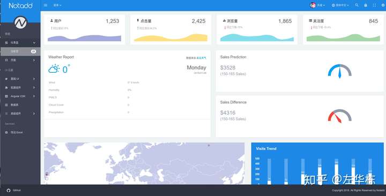This screenshot has height=196, width=386.
Task: Click the Excel export sidebar icon
Action: (6, 132)
